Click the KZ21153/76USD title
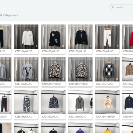 click(x=105, y=84)
